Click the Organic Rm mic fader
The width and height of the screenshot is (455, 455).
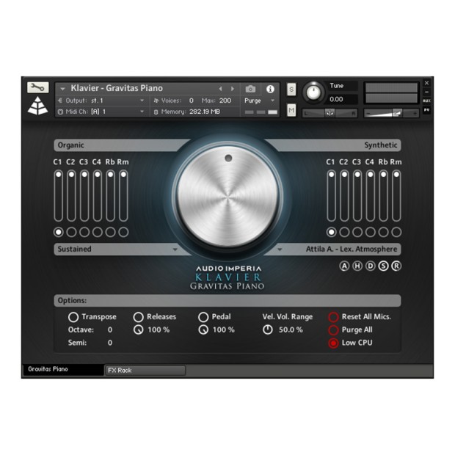pos(123,196)
